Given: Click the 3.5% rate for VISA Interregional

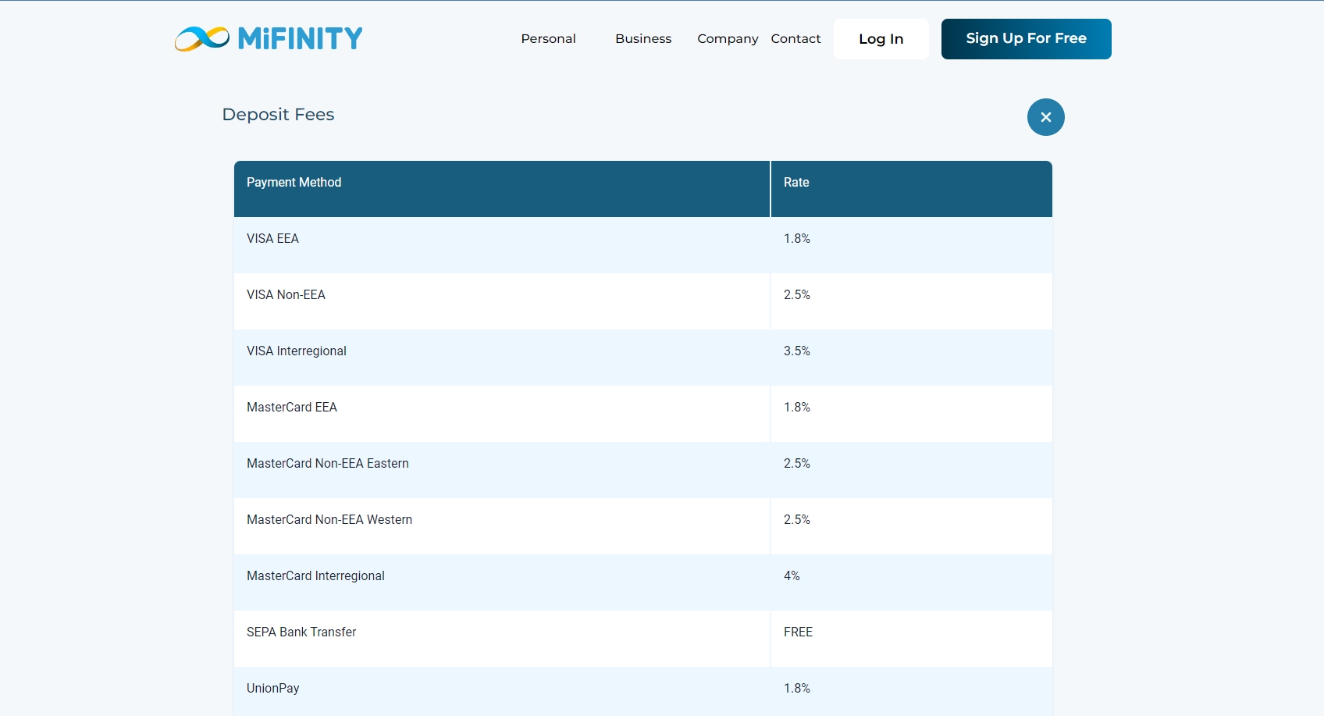Looking at the screenshot, I should pos(797,351).
